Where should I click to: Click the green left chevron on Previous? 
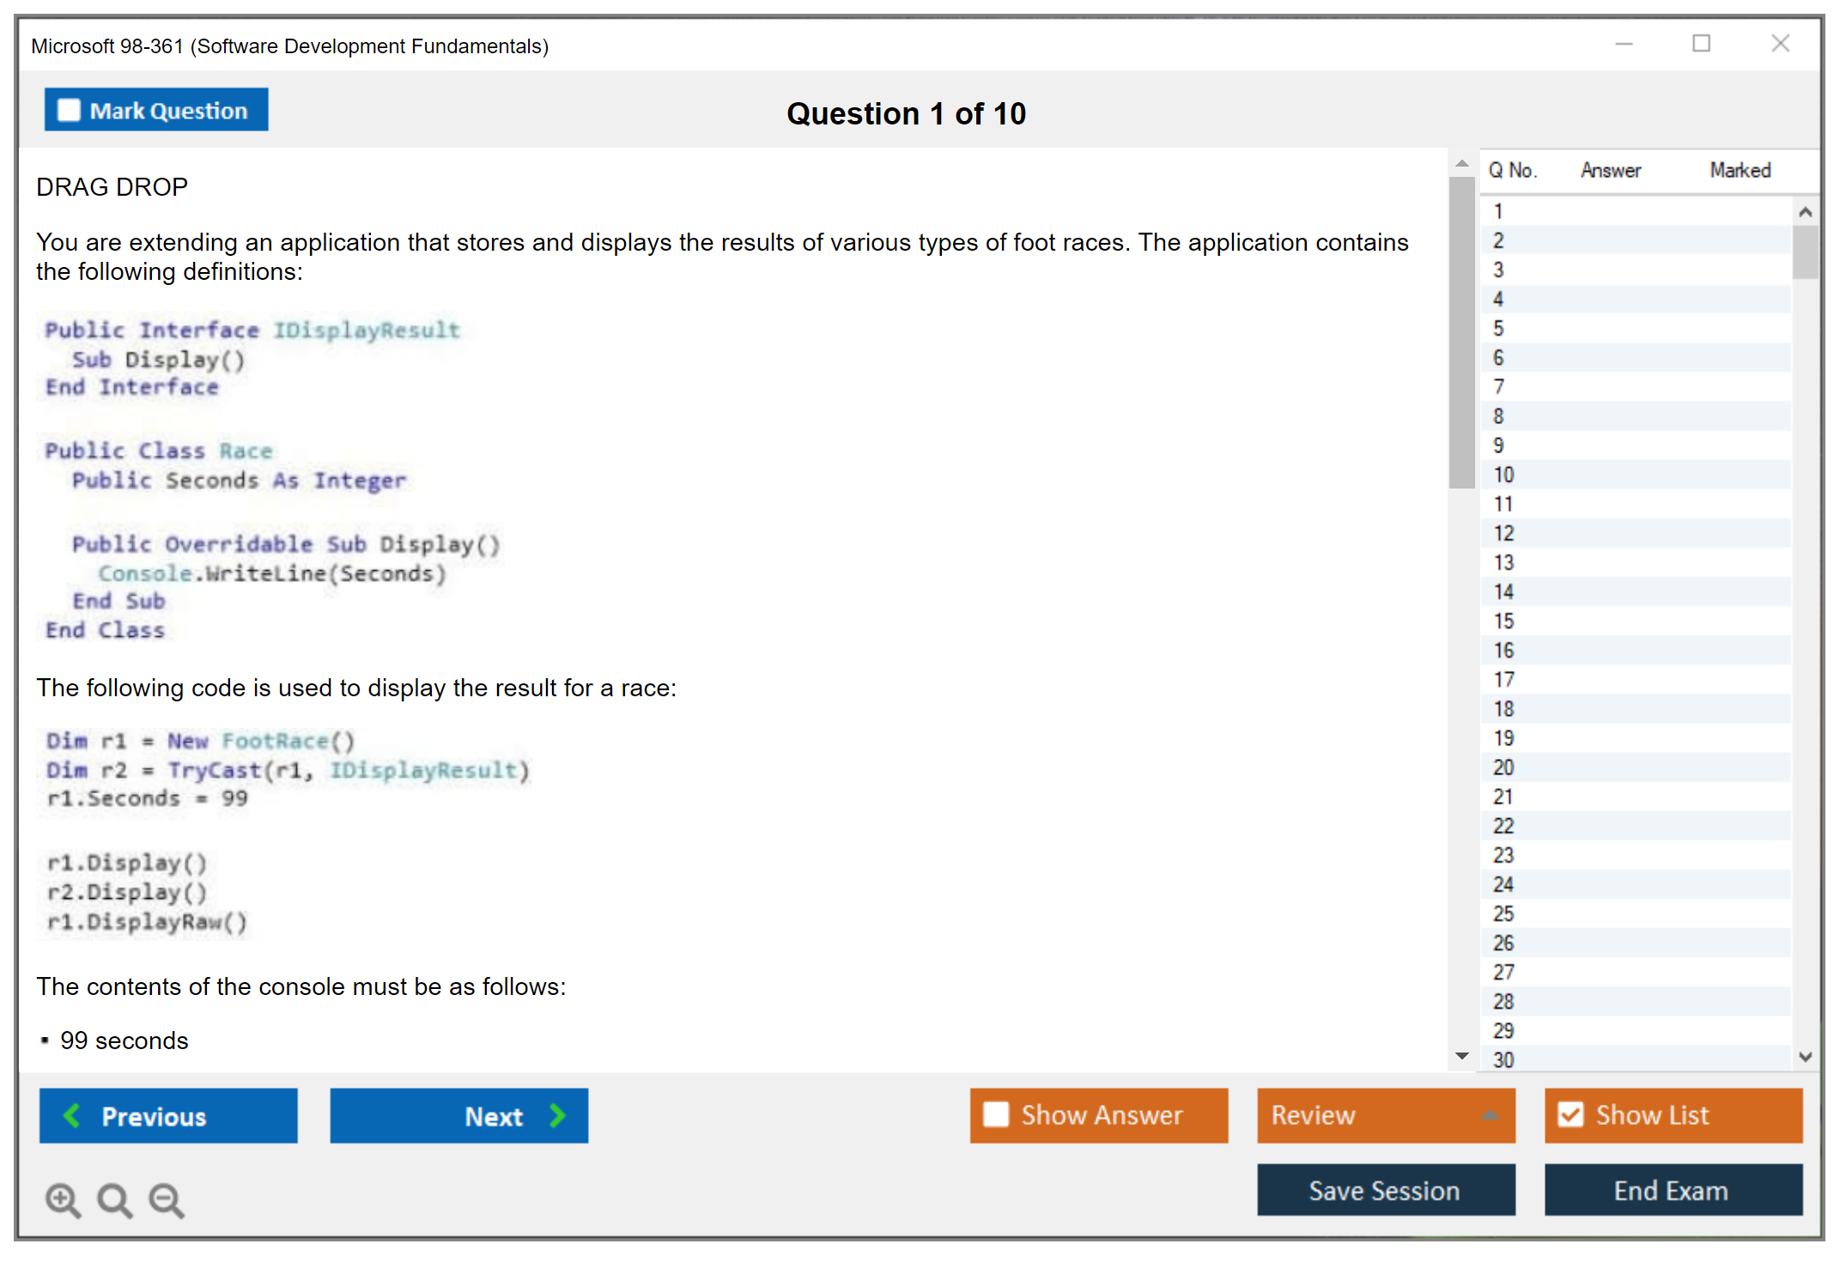point(72,1115)
